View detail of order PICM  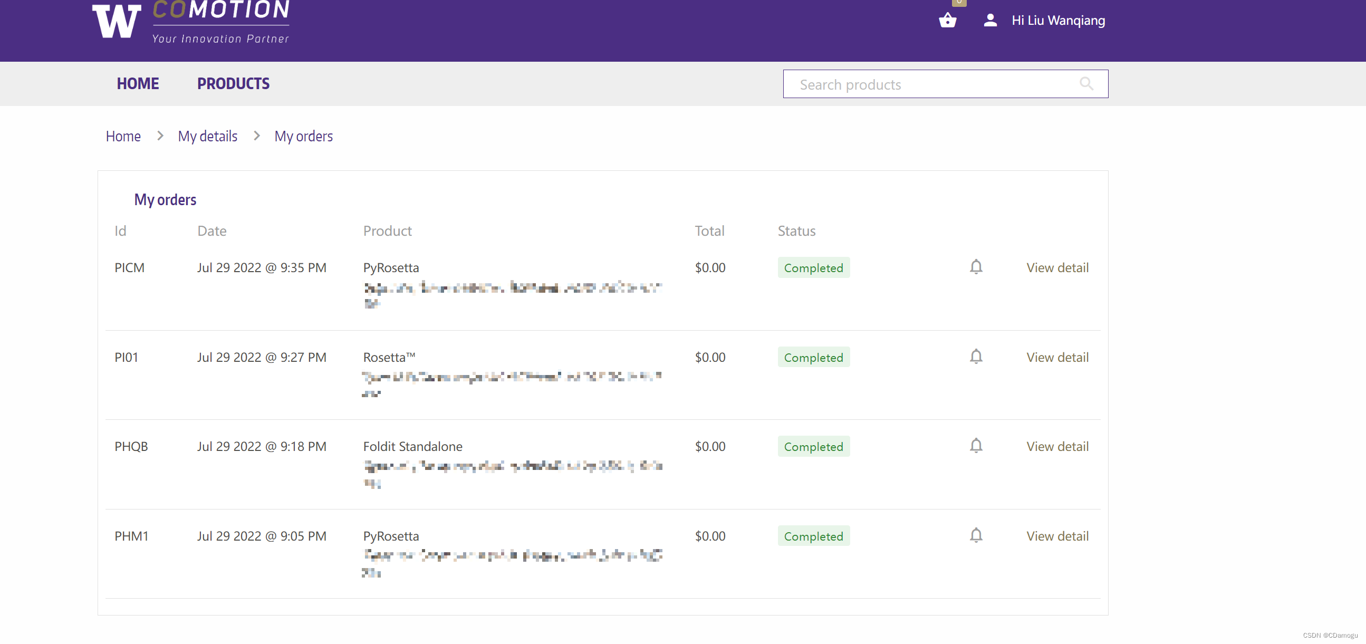(x=1057, y=268)
